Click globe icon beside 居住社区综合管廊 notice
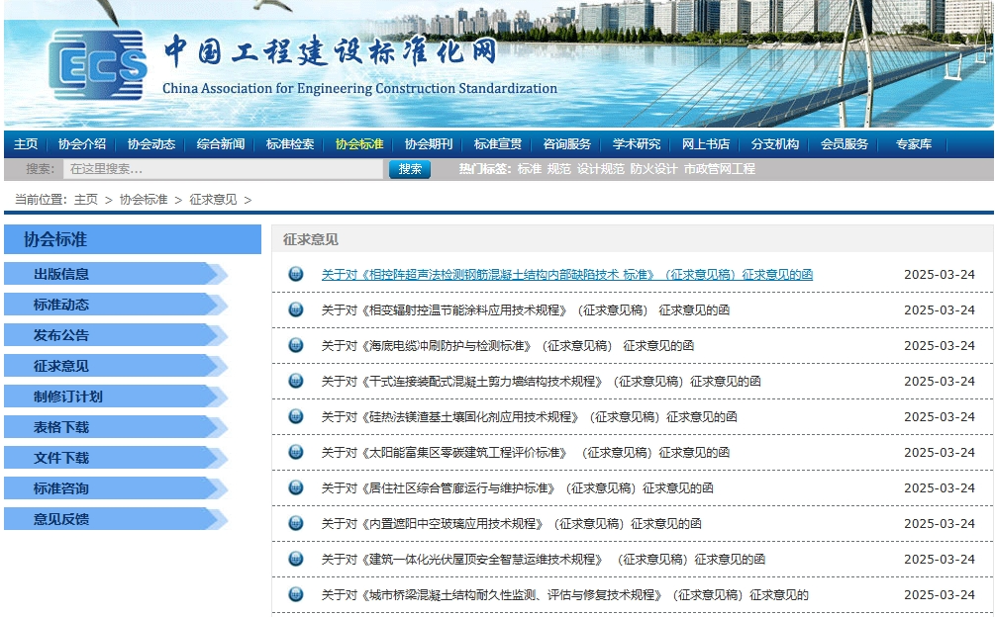The image size is (995, 617). (295, 487)
